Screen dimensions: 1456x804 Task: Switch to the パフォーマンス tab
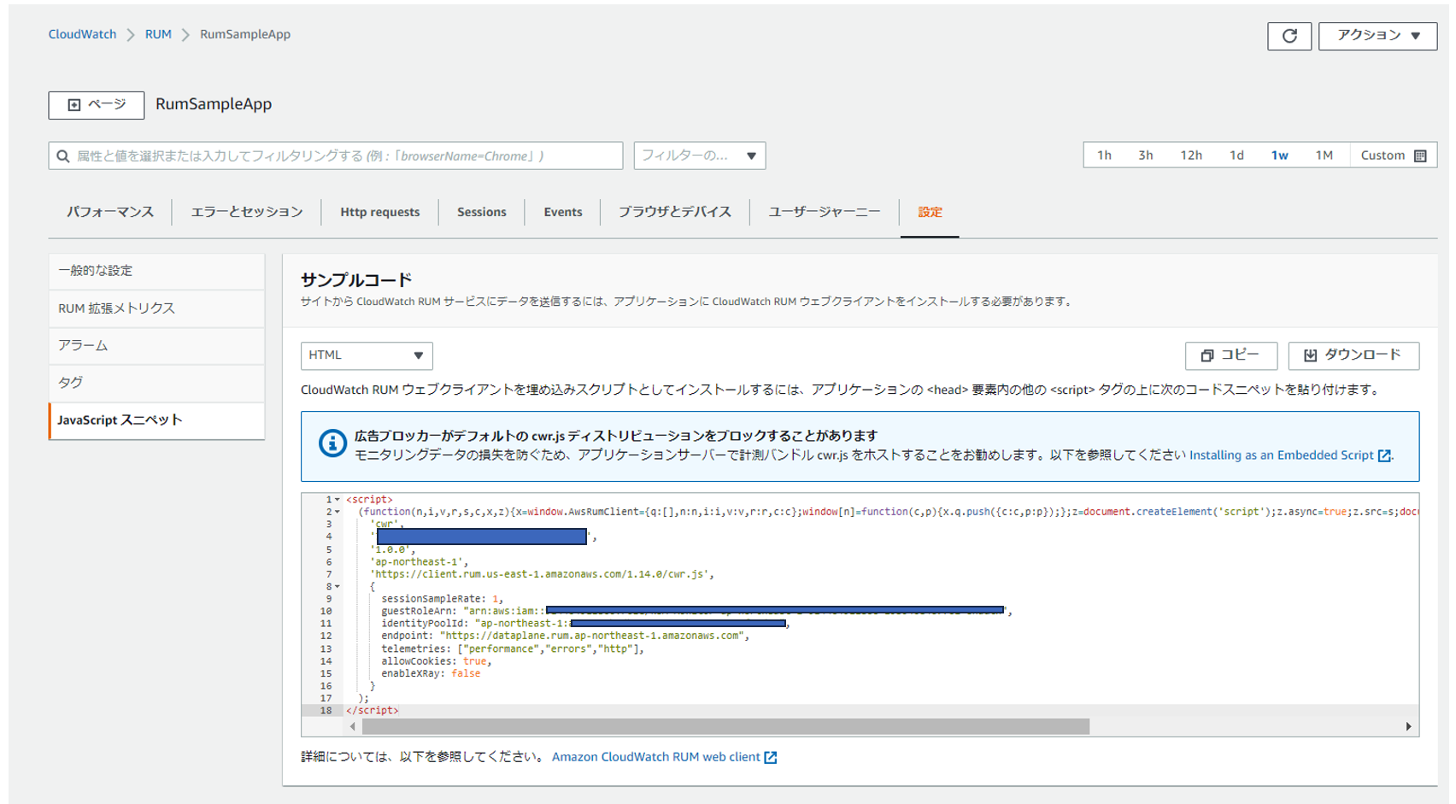point(110,212)
